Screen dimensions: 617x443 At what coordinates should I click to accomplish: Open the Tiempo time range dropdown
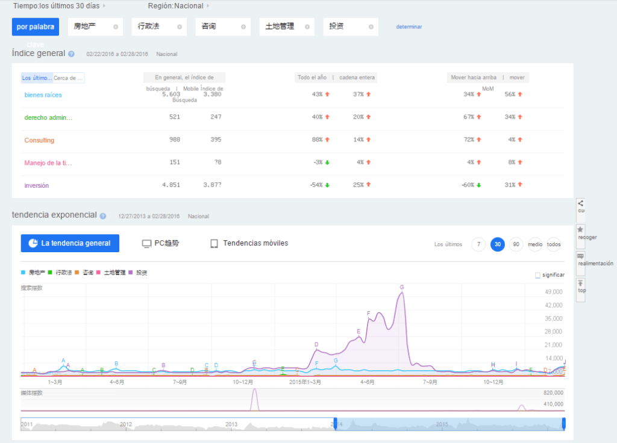57,5
